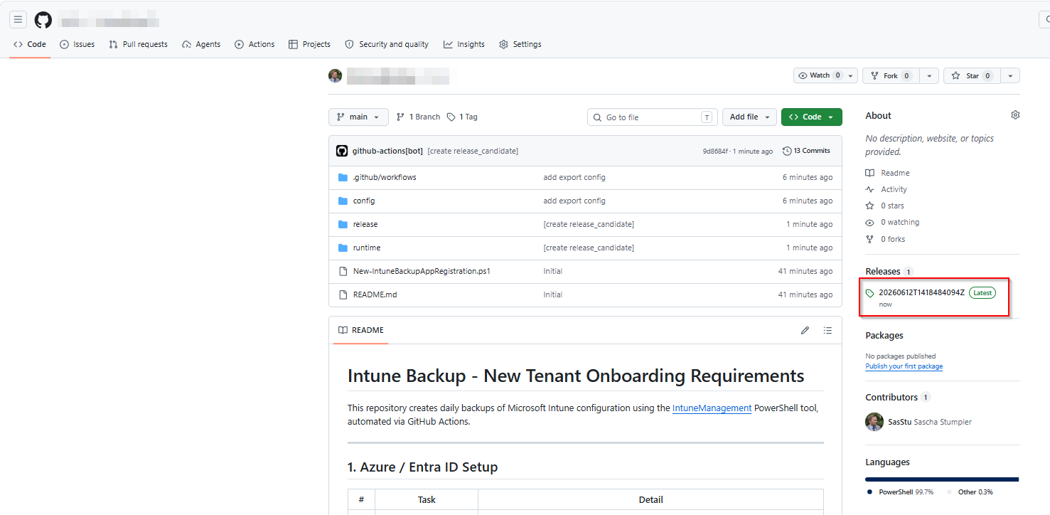Open the Actions tab
The height and width of the screenshot is (515, 1050).
255,44
